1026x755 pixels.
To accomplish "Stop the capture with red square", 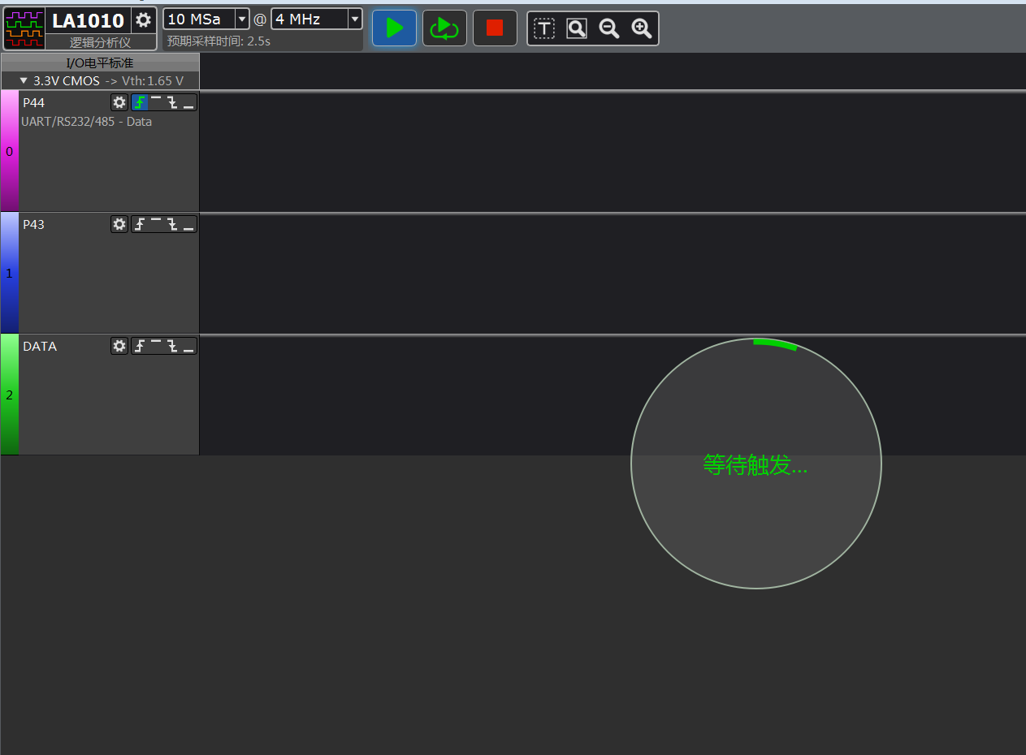I will (495, 28).
